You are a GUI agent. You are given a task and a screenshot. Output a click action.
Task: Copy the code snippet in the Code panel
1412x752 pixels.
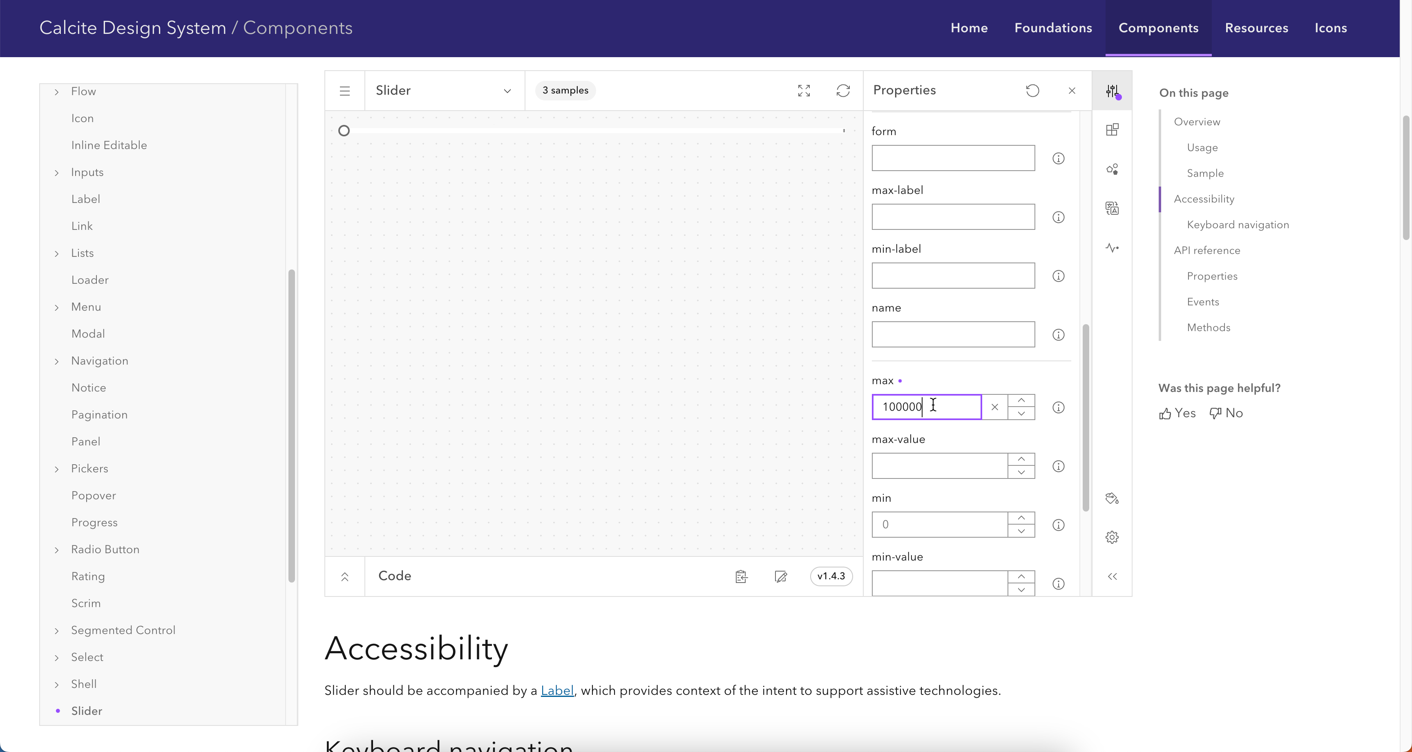point(741,576)
